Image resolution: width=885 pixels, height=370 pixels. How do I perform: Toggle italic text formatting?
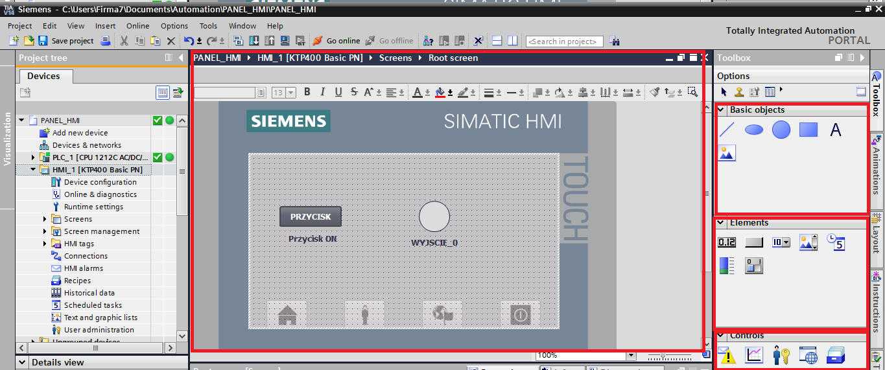pos(322,92)
